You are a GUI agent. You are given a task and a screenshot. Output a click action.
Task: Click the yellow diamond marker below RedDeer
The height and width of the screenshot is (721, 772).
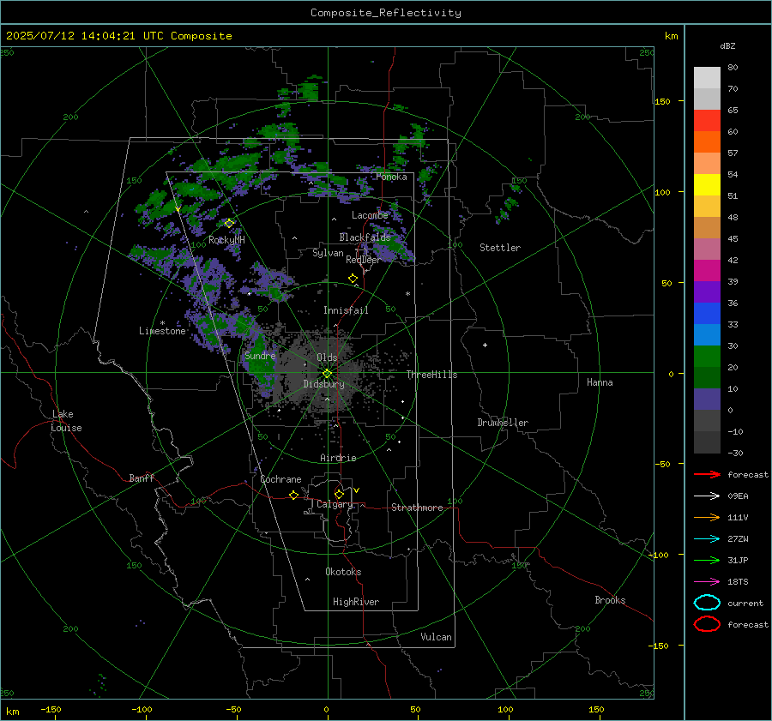point(353,279)
